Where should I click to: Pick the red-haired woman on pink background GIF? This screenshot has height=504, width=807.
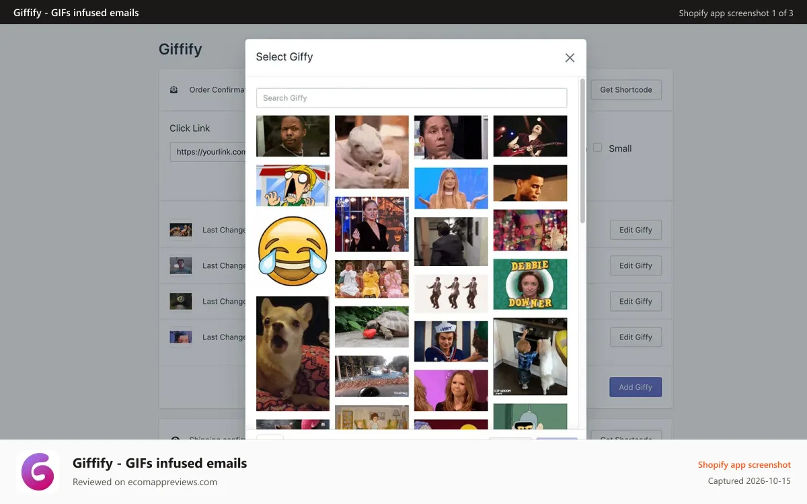click(x=451, y=390)
